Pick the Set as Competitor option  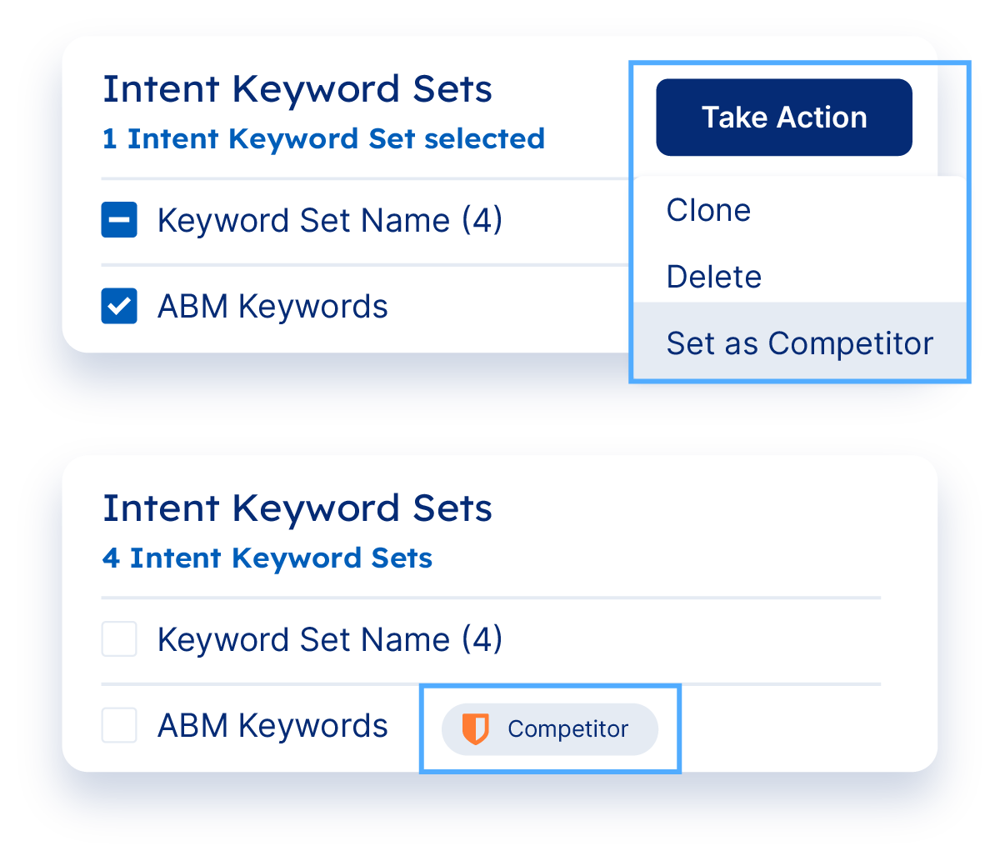coord(799,343)
